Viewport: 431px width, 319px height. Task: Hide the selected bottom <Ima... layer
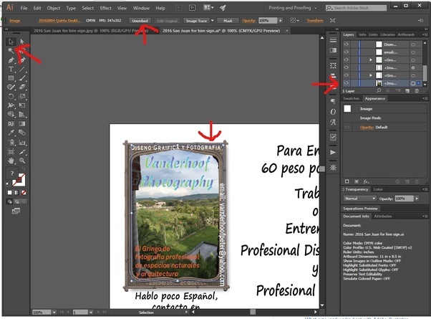click(x=346, y=83)
